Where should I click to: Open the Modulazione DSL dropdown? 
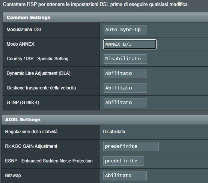click(125, 30)
